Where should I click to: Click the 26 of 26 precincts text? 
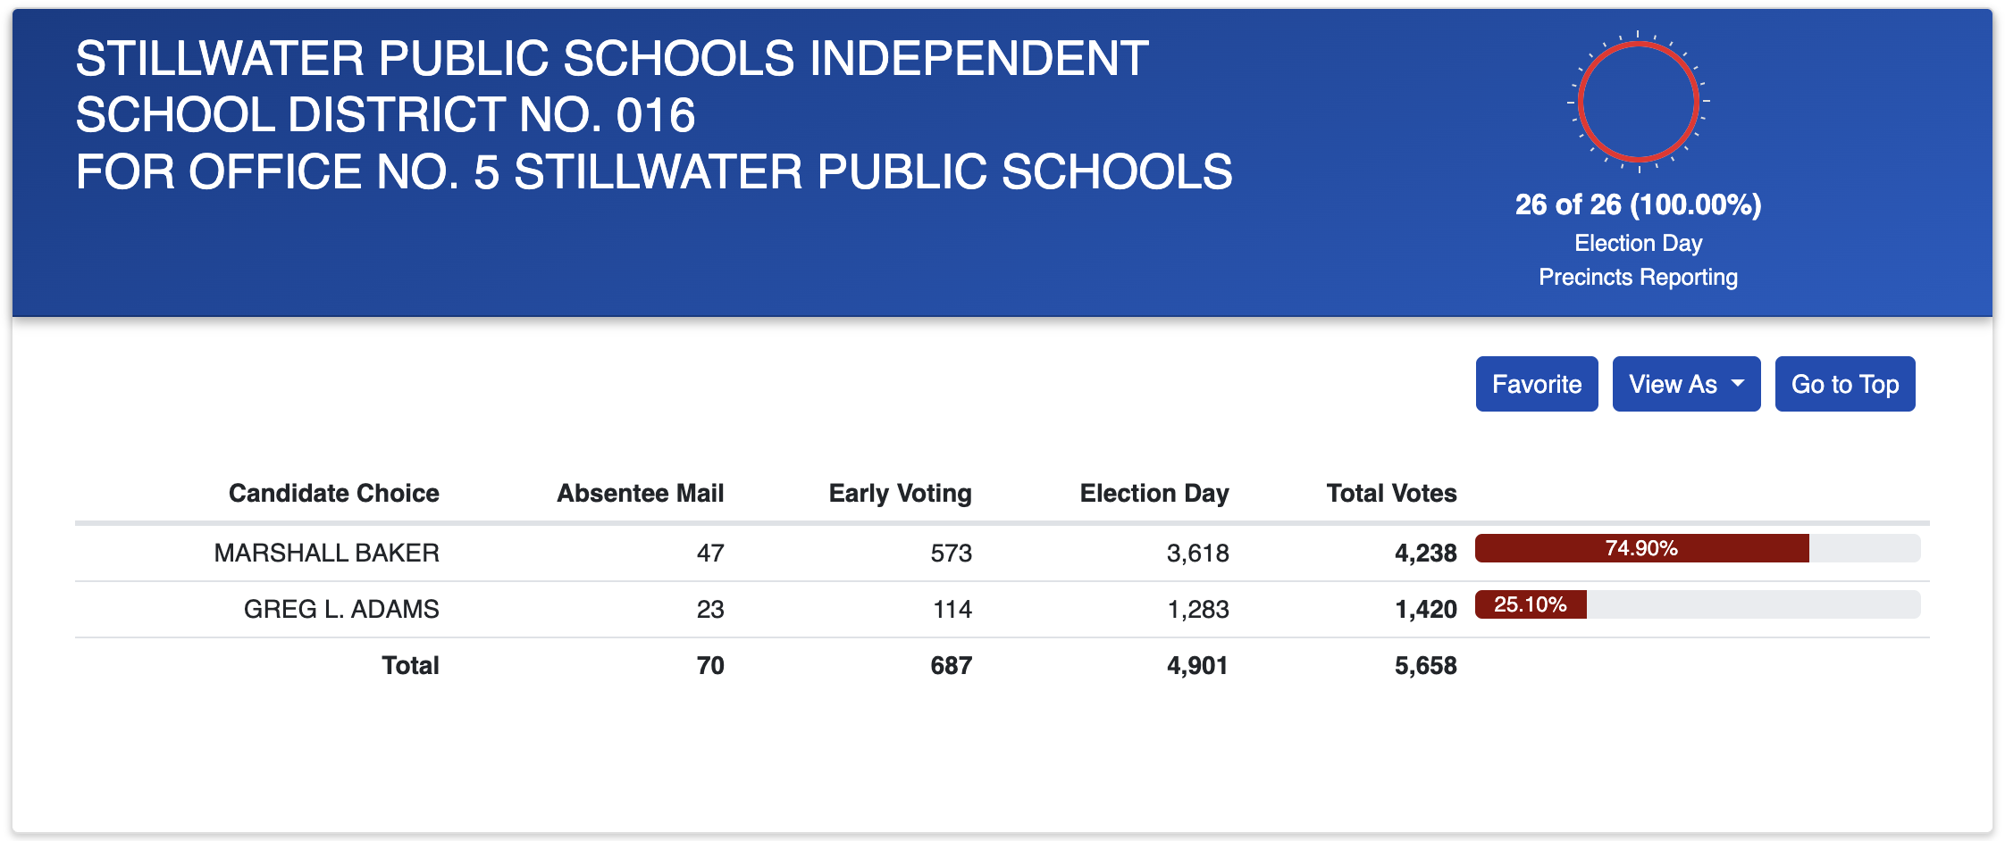pos(1637,204)
